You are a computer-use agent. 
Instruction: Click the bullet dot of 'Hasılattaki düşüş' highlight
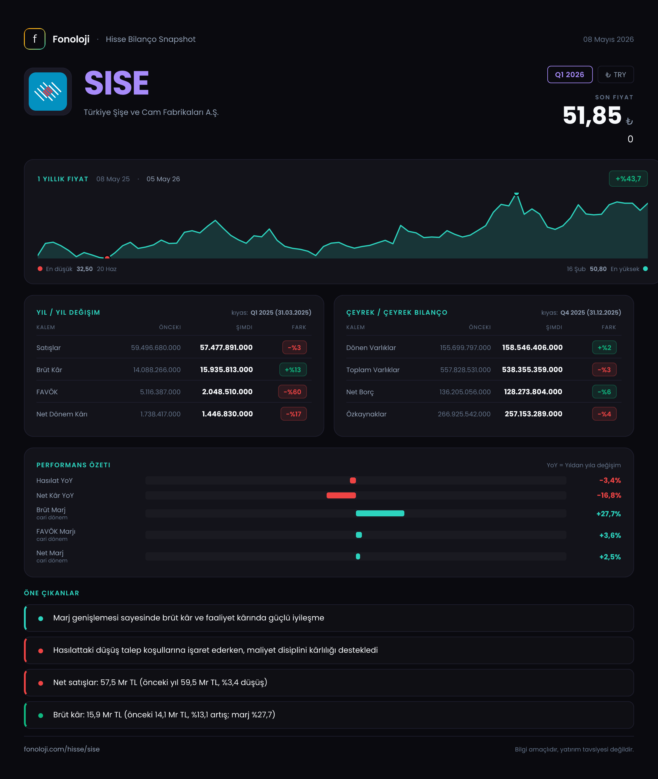41,651
